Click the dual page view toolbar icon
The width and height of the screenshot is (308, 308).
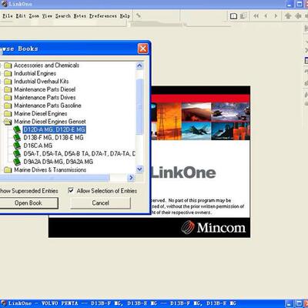click(x=243, y=16)
